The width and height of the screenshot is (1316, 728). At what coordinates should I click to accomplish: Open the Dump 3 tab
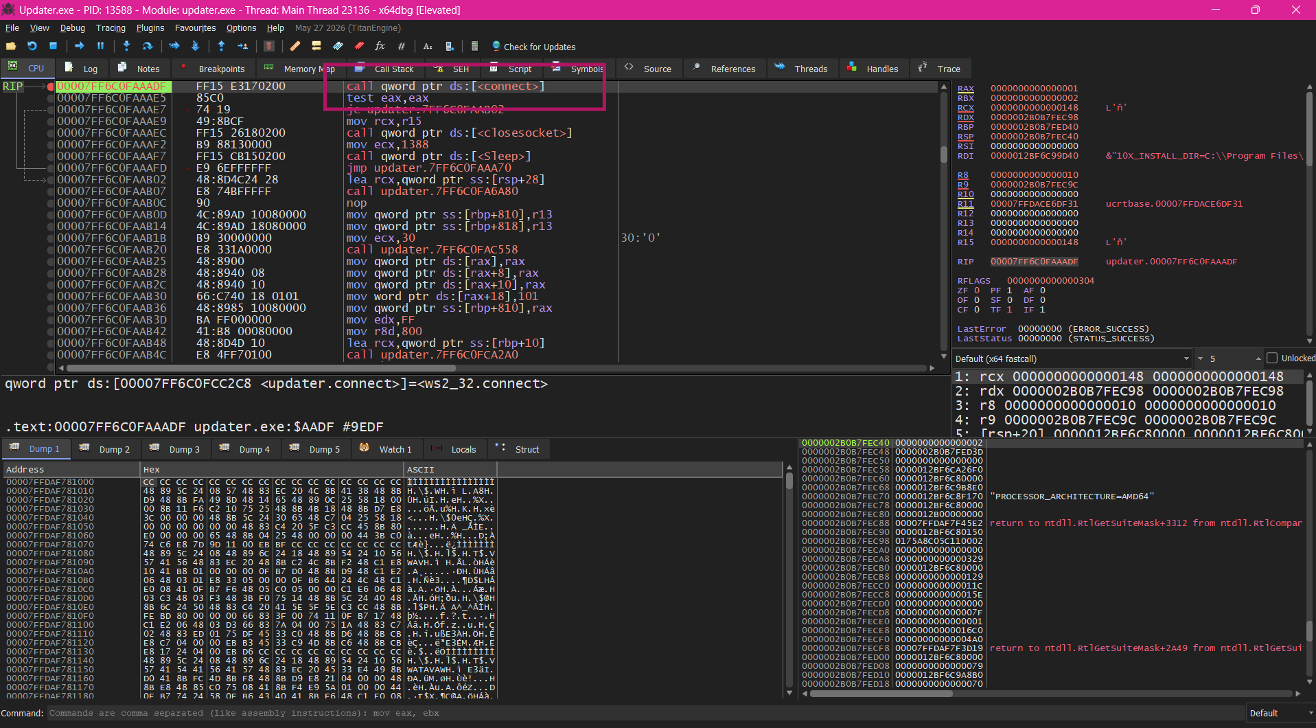point(176,449)
